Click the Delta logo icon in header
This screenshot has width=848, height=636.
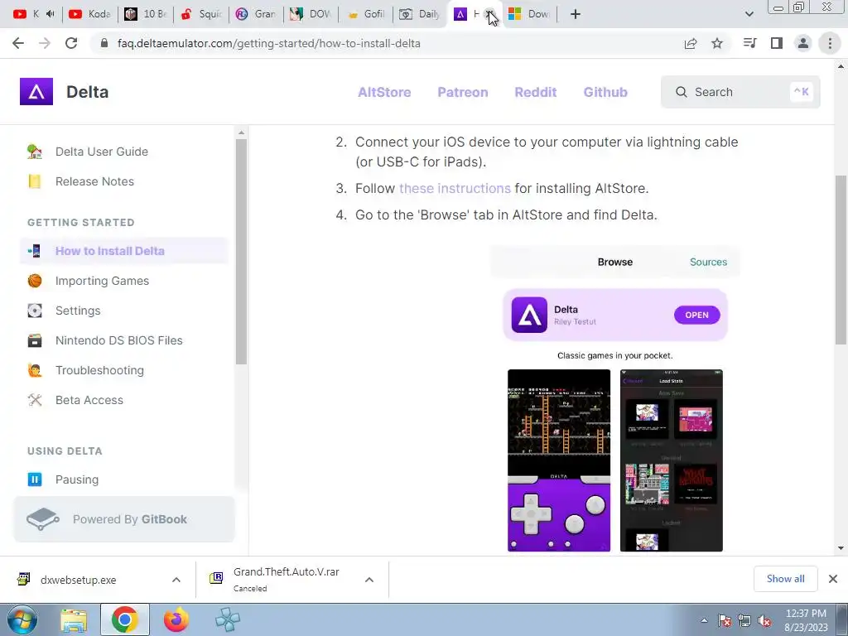click(x=36, y=91)
